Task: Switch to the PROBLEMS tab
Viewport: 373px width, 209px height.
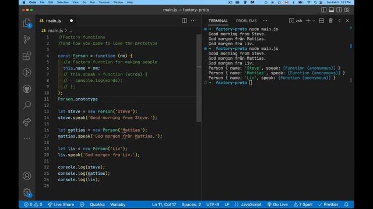Action: pyautogui.click(x=246, y=21)
